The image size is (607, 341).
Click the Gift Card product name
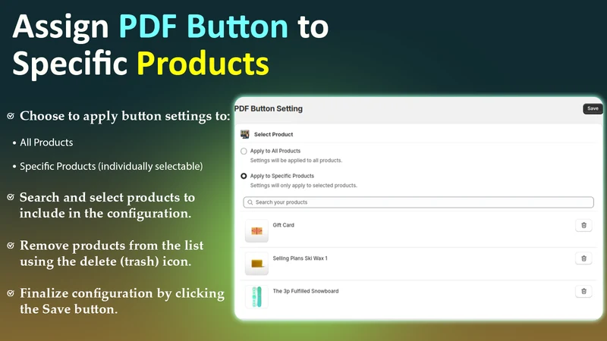(x=283, y=225)
